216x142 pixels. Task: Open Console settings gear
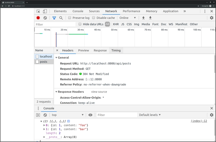pos(212,115)
